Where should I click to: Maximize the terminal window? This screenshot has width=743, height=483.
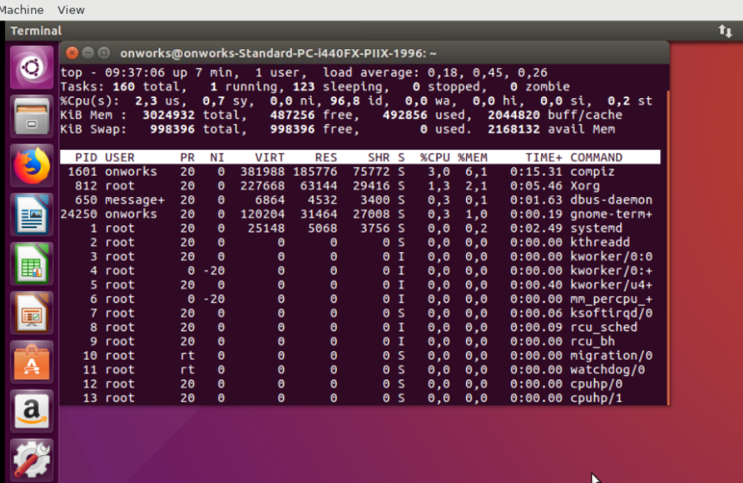[x=104, y=53]
